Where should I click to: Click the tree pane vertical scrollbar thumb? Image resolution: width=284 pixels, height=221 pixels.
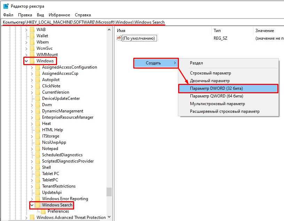point(109,192)
